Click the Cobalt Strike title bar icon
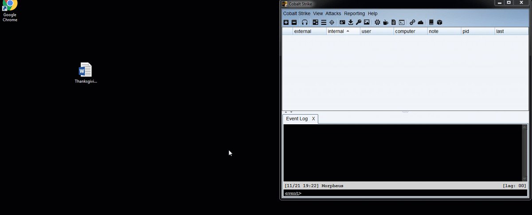532x215 pixels. 285,4
